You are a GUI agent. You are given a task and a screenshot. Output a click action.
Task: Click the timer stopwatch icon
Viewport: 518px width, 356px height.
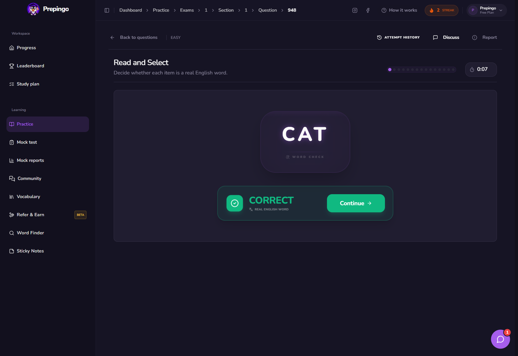click(x=472, y=70)
